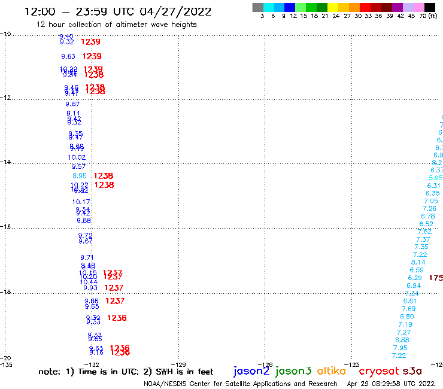Click the yellow swatch in the color scale
Screen dimensions: 443x389
point(333,7)
